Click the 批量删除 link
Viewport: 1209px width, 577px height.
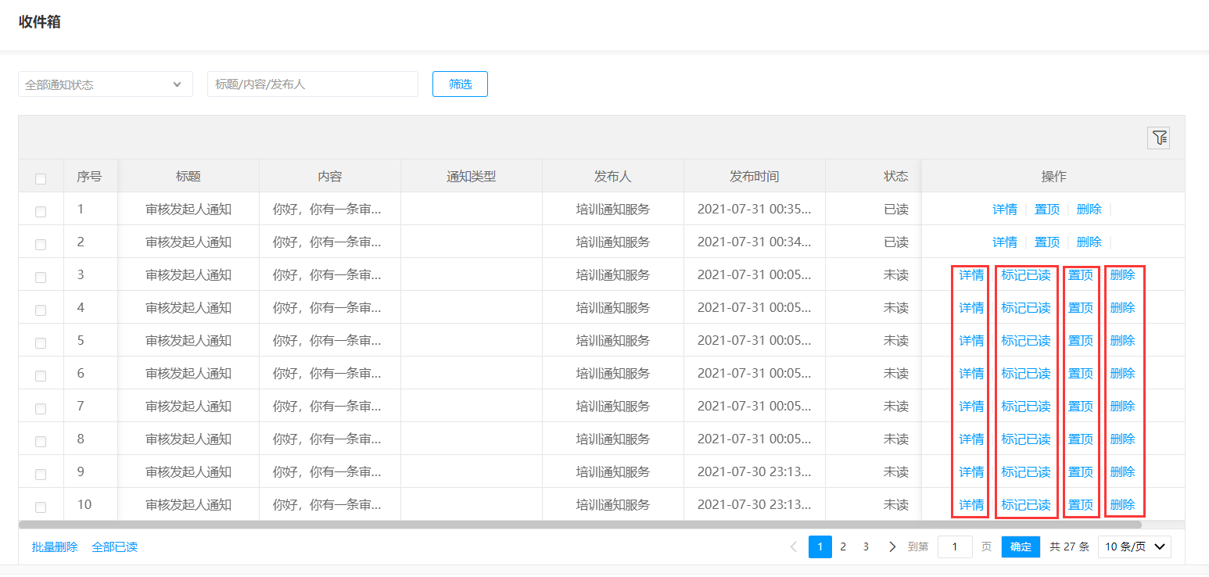click(x=55, y=547)
